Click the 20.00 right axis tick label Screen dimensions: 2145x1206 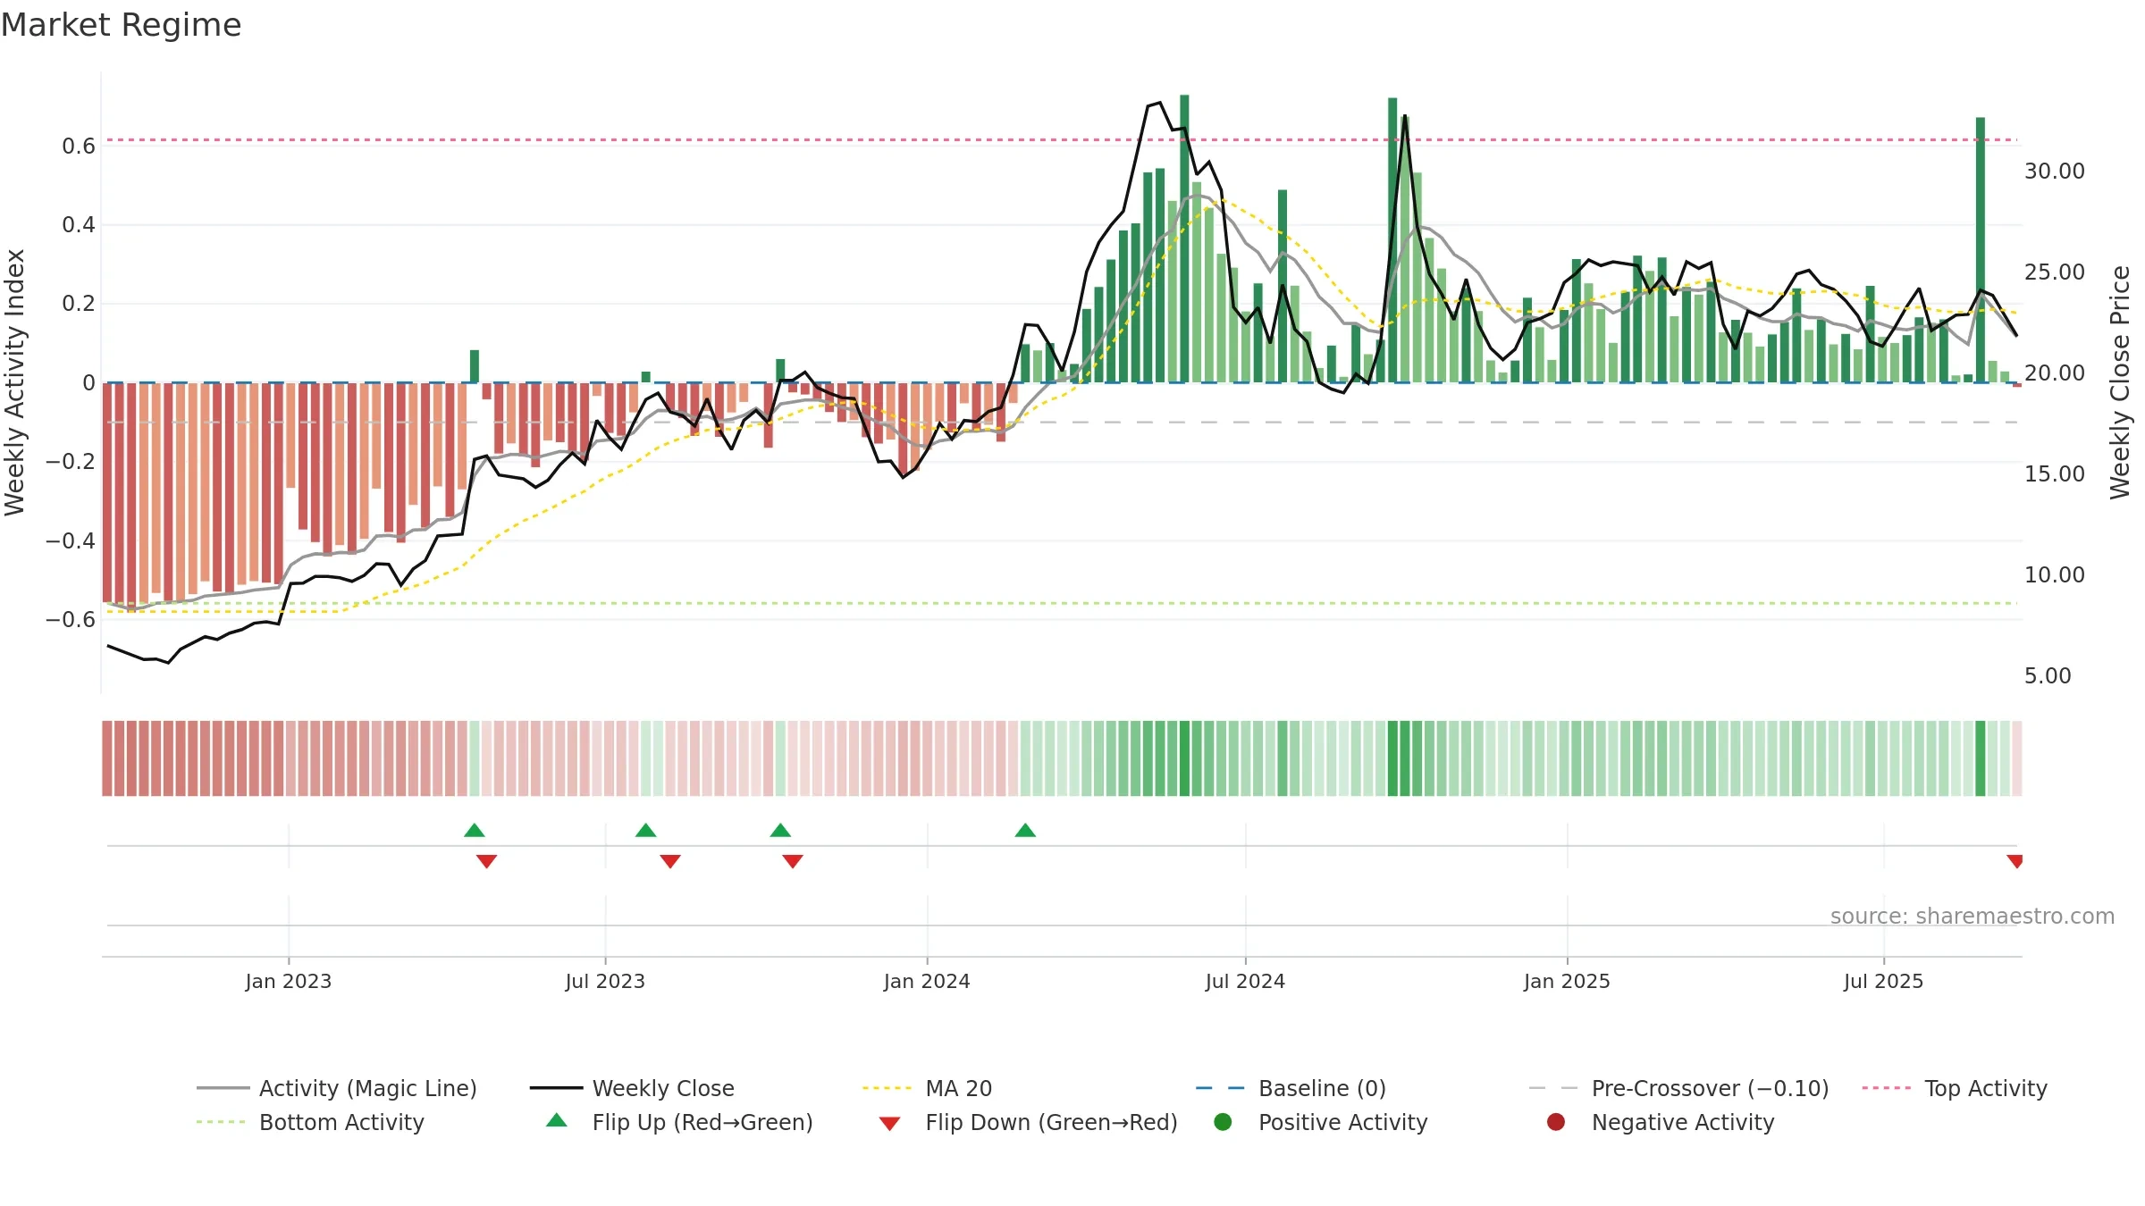coord(2054,373)
